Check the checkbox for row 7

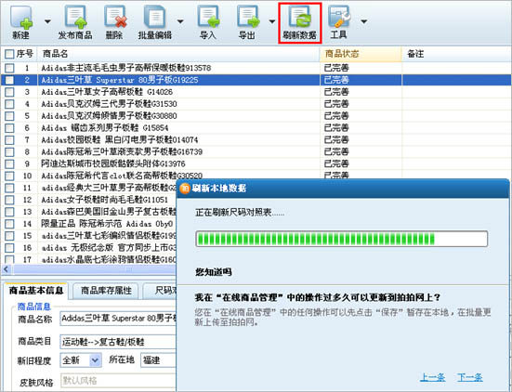[x=9, y=140]
